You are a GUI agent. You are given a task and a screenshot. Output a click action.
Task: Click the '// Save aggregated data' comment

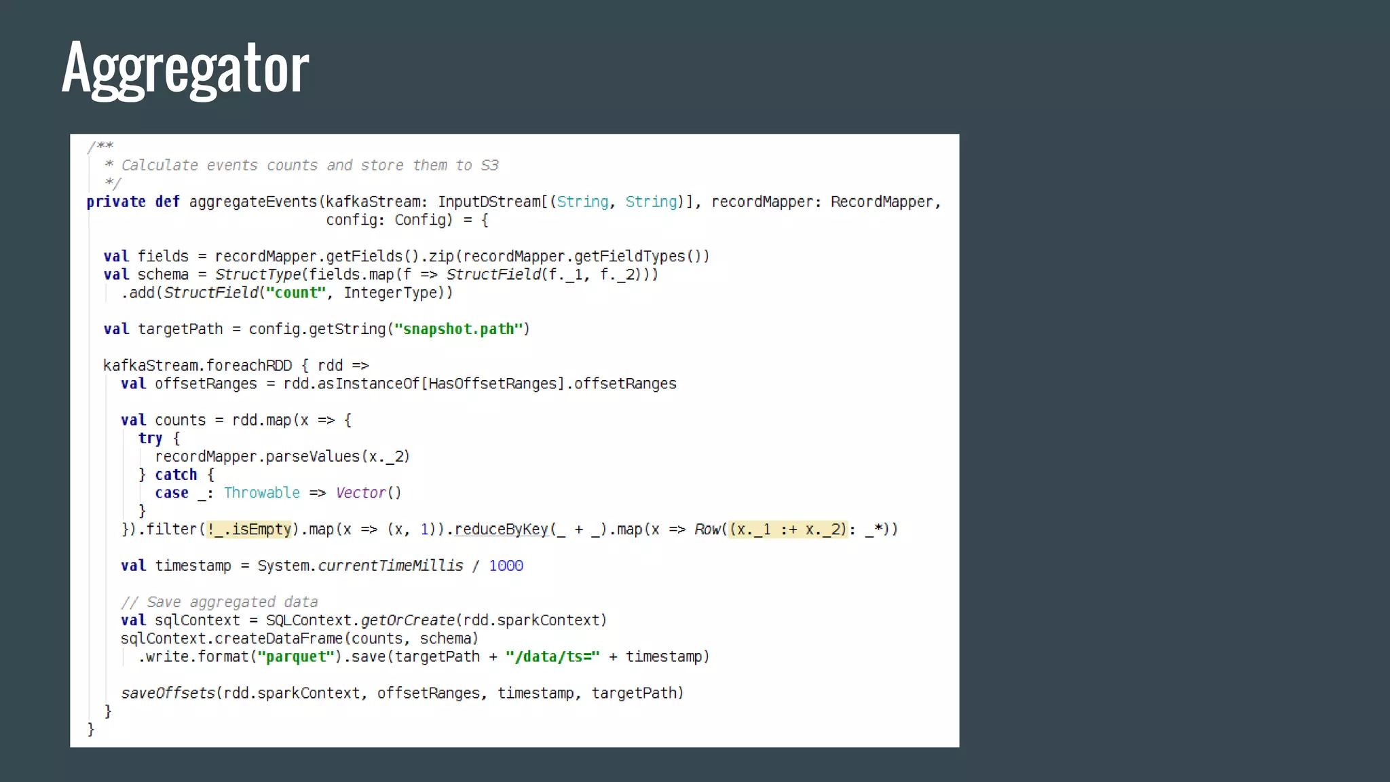pyautogui.click(x=219, y=602)
